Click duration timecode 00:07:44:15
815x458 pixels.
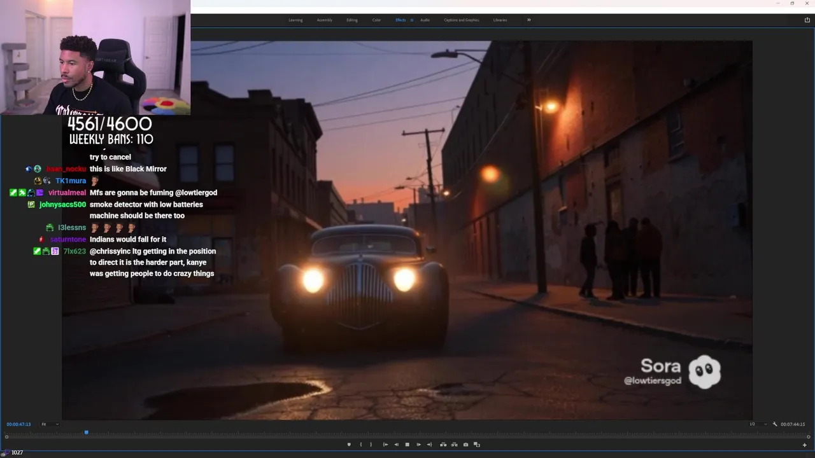[x=793, y=424]
